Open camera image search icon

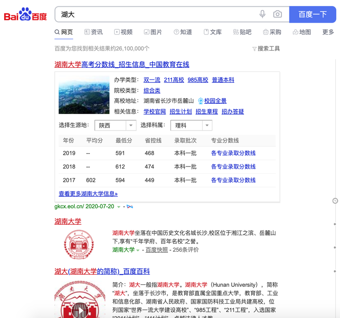coord(278,14)
